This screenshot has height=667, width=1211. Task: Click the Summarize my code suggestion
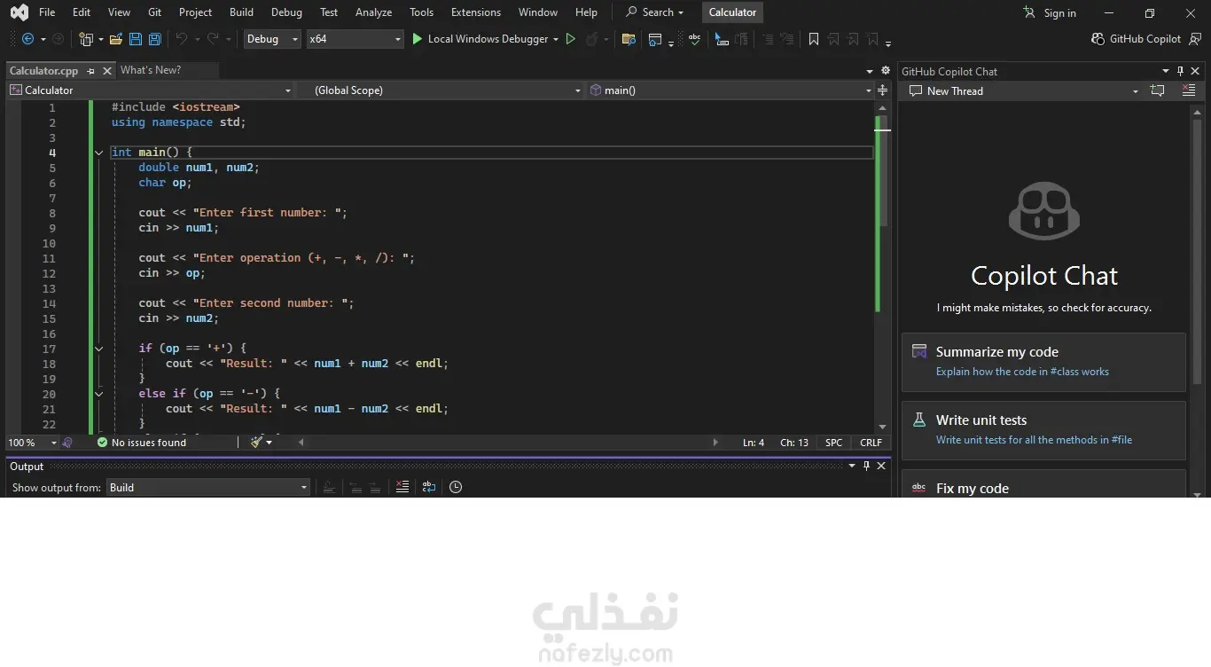pos(1043,362)
